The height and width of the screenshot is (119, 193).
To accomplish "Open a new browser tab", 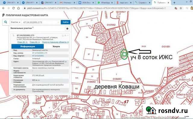I will tap(174, 3).
